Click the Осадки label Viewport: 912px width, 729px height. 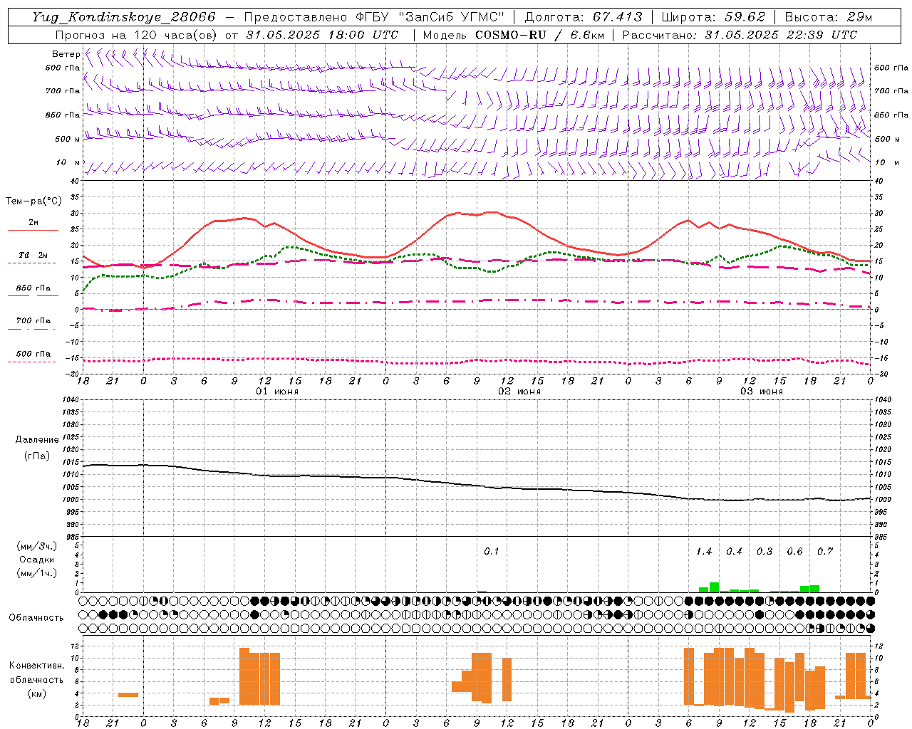(37, 560)
